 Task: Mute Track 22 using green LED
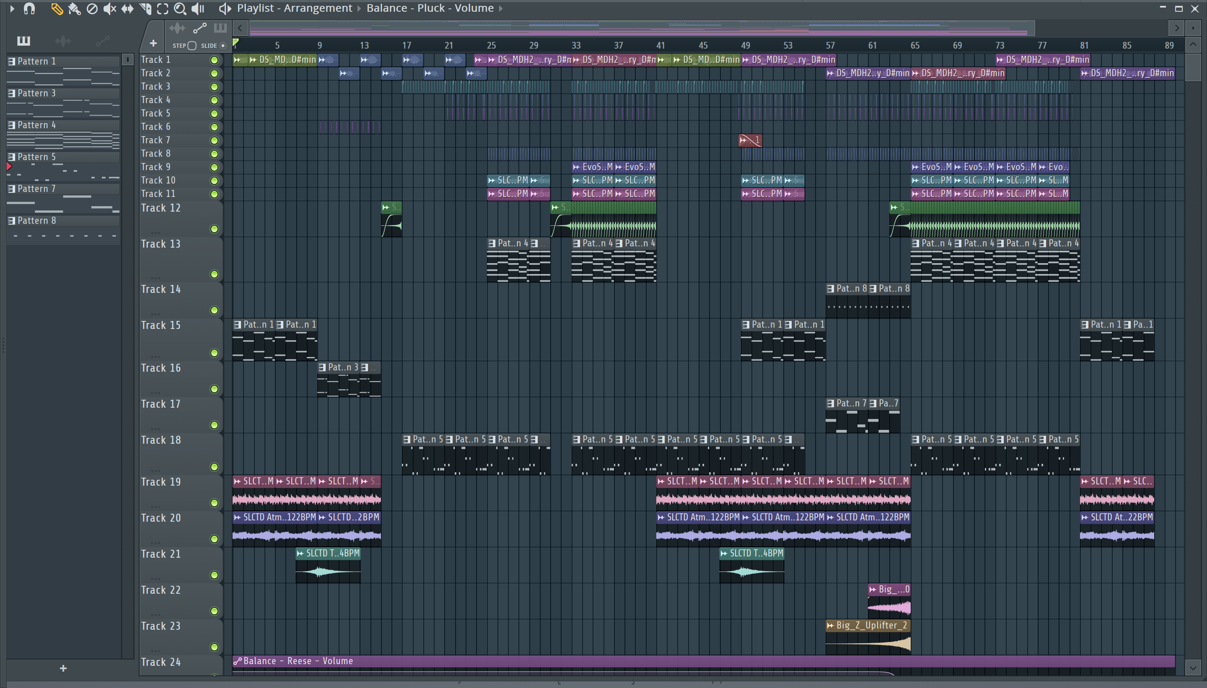pyautogui.click(x=214, y=611)
